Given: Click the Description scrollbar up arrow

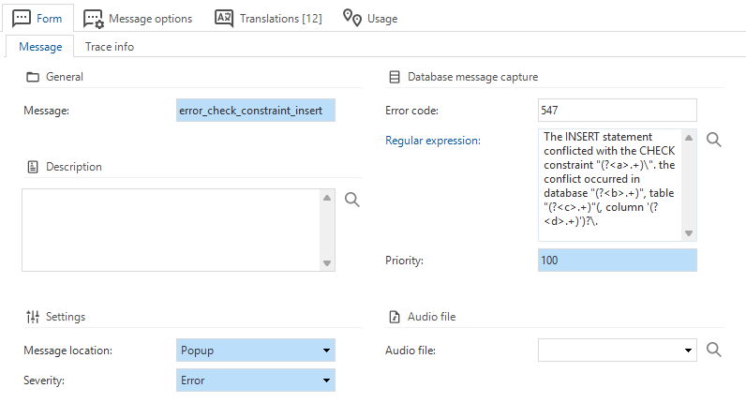Looking at the screenshot, I should [x=326, y=198].
